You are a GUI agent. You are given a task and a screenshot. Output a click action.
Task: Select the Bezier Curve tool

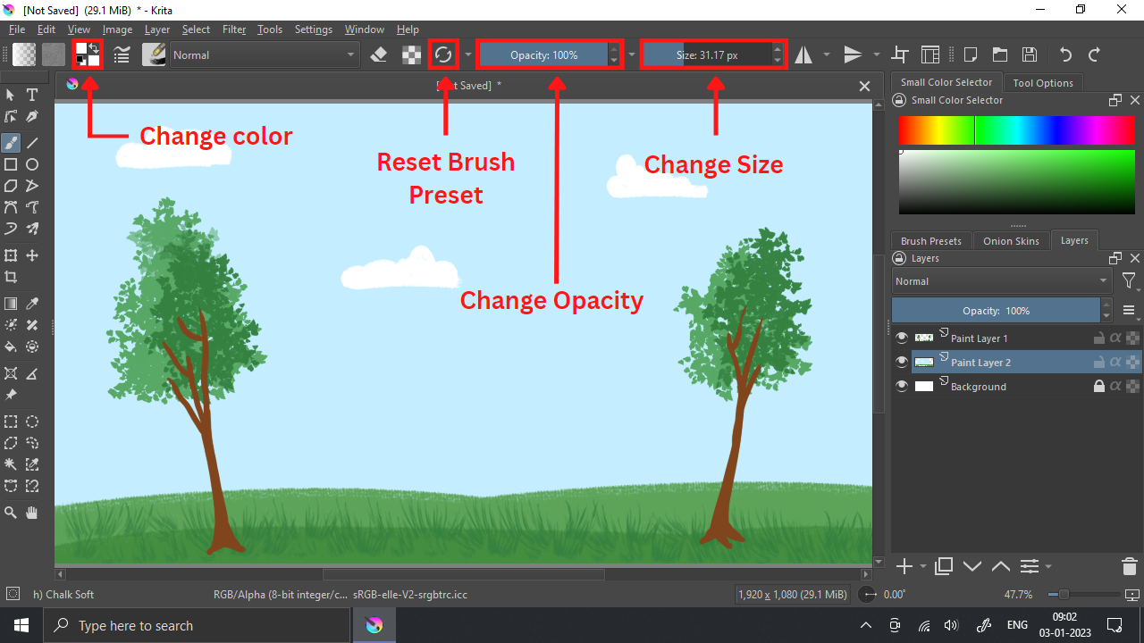click(x=11, y=207)
